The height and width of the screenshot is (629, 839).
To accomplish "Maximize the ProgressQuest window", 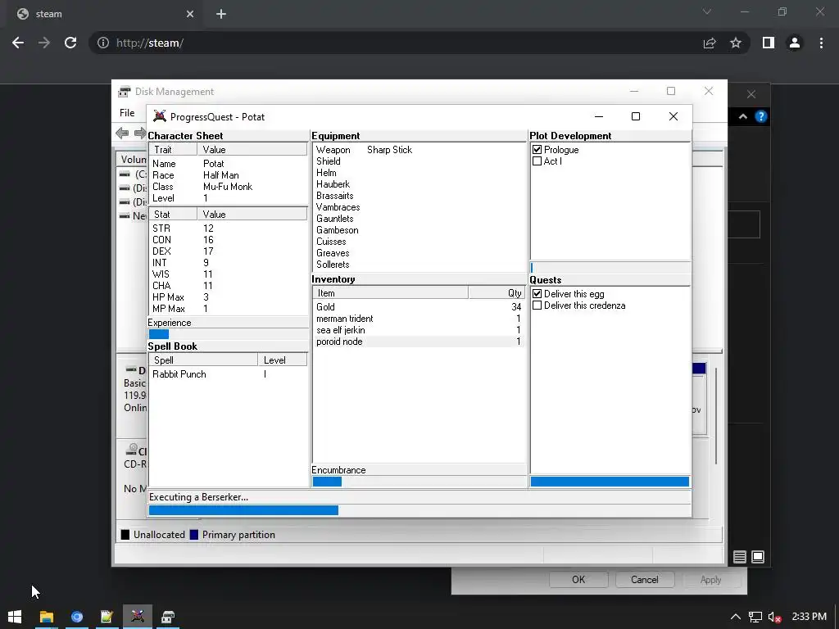I will [636, 116].
